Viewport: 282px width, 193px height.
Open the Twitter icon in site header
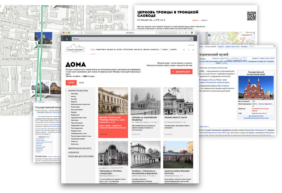click(184, 49)
